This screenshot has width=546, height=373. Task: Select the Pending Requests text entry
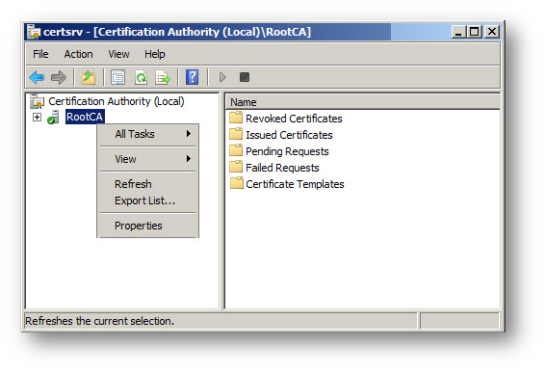[287, 151]
